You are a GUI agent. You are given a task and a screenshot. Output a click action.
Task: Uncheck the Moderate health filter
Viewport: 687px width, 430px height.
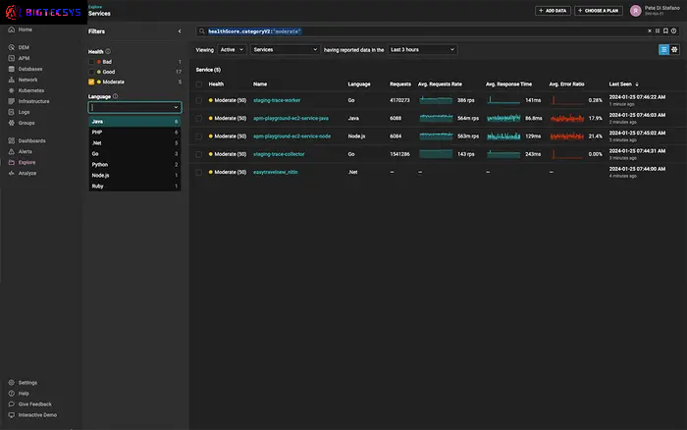point(92,81)
